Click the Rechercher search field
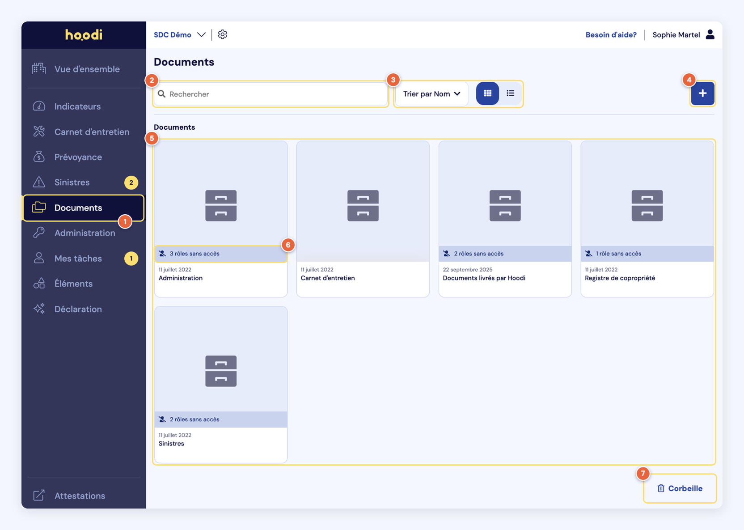 pos(271,94)
